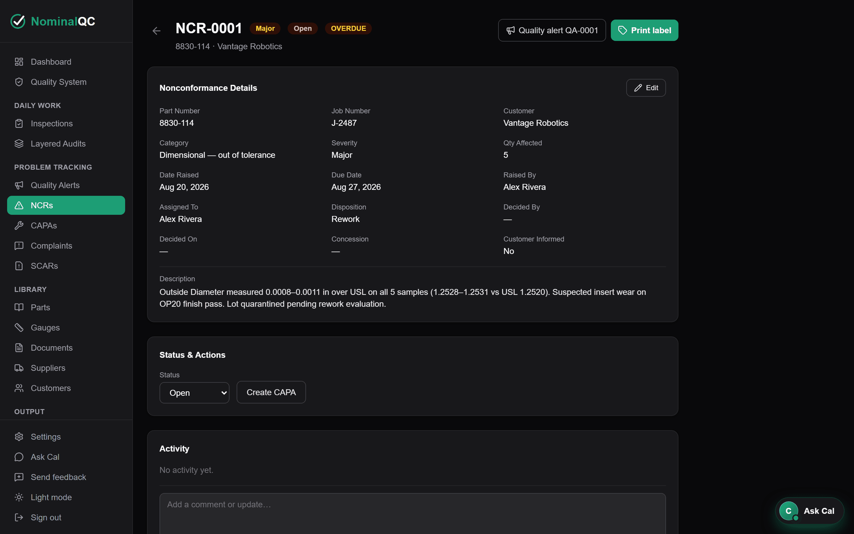Go to NCRs in the sidebar

coord(66,205)
